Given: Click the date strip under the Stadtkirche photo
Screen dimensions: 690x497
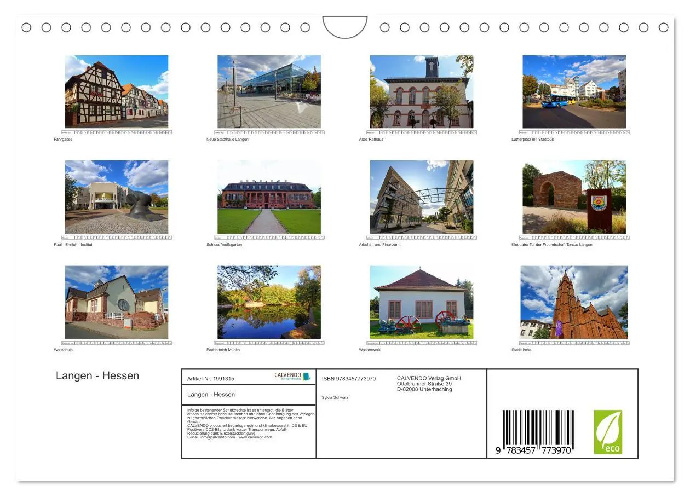Looking at the screenshot, I should pyautogui.click(x=574, y=343).
